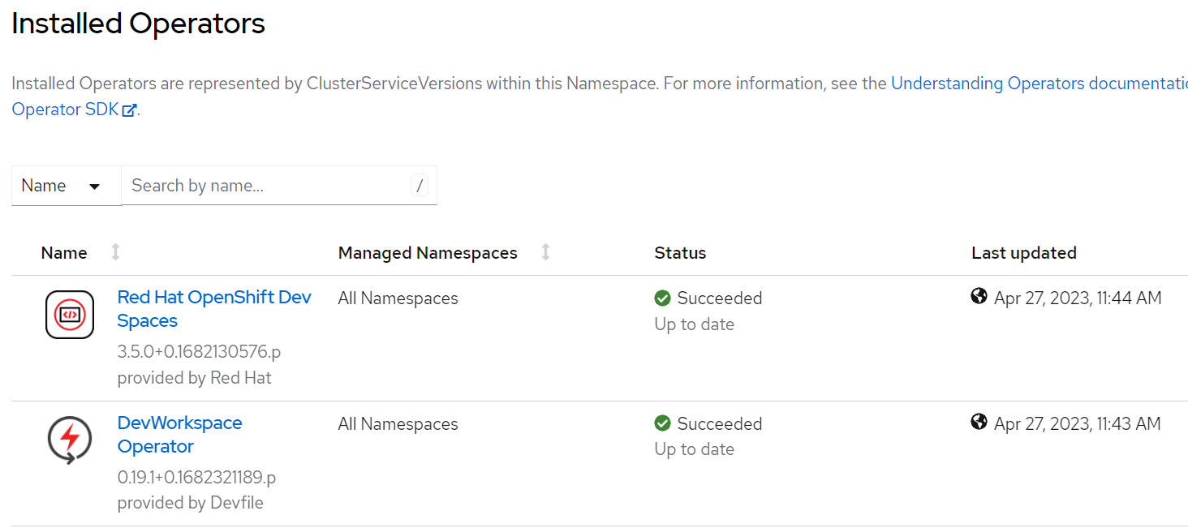Click the Managed Namespaces column header text

tap(428, 253)
